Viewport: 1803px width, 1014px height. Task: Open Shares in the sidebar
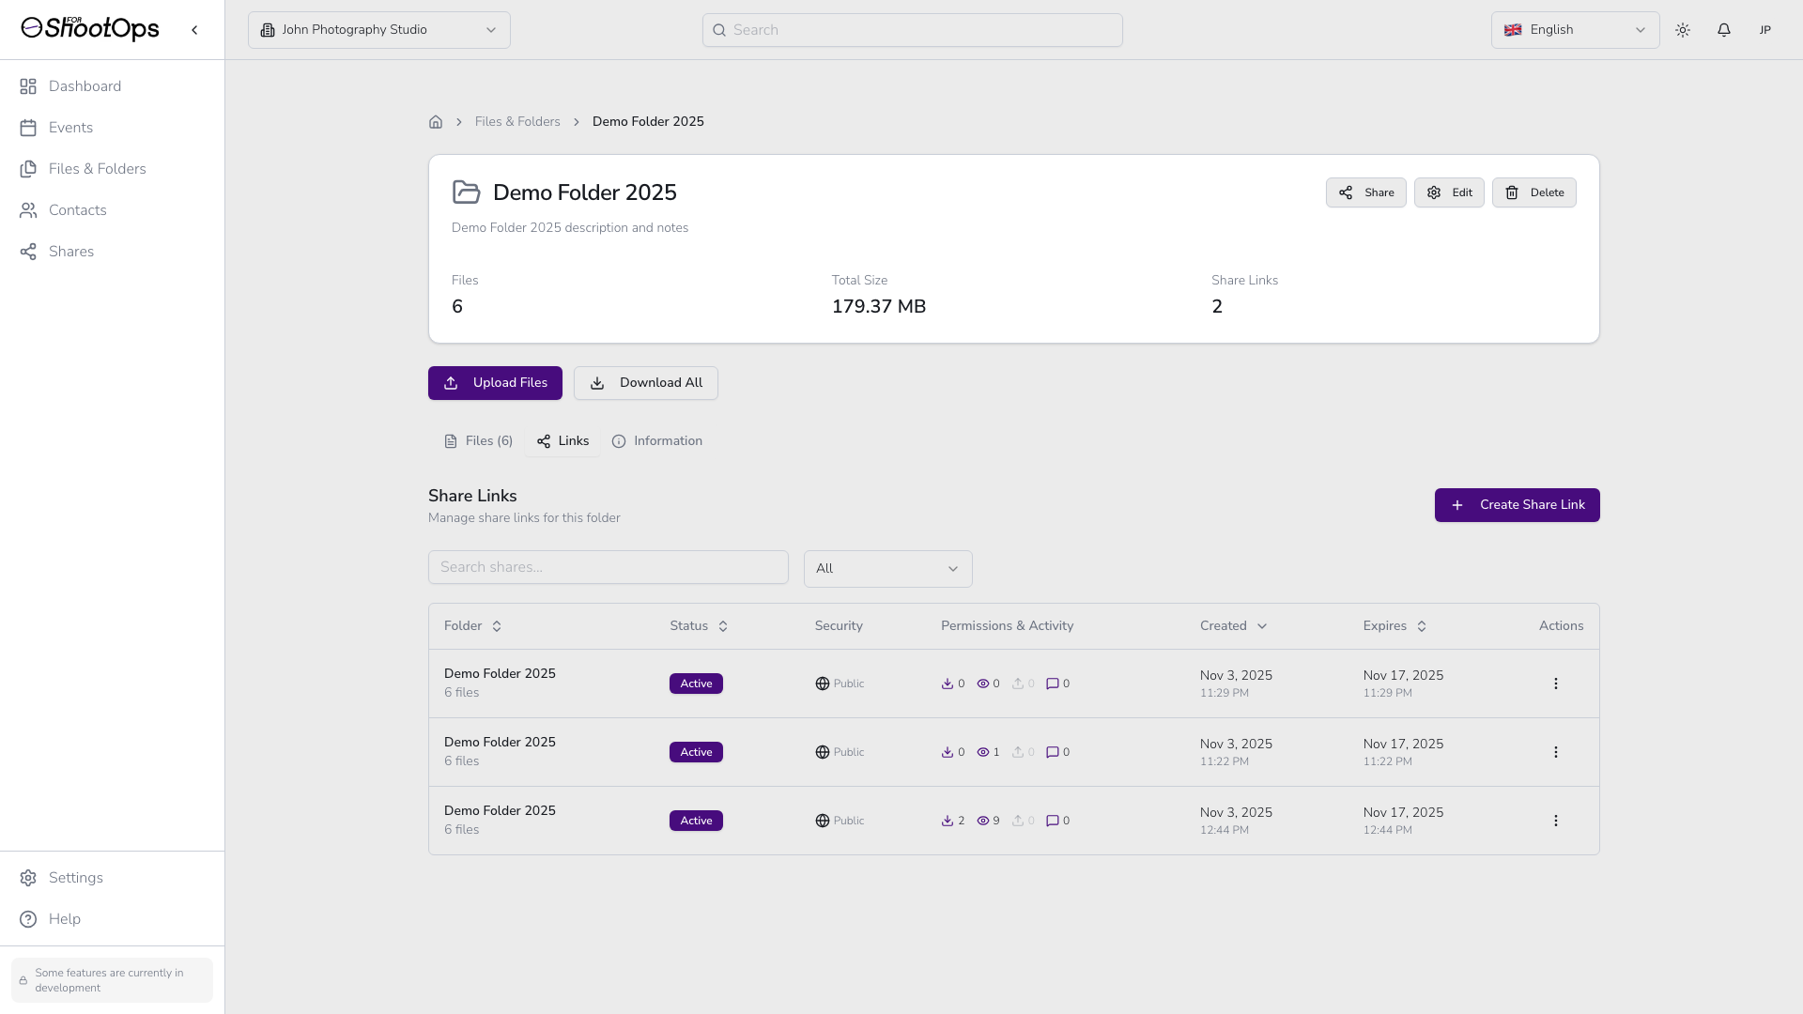71,252
